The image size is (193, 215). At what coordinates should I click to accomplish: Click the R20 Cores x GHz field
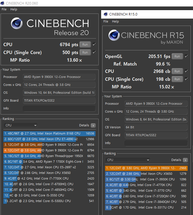click(59, 85)
